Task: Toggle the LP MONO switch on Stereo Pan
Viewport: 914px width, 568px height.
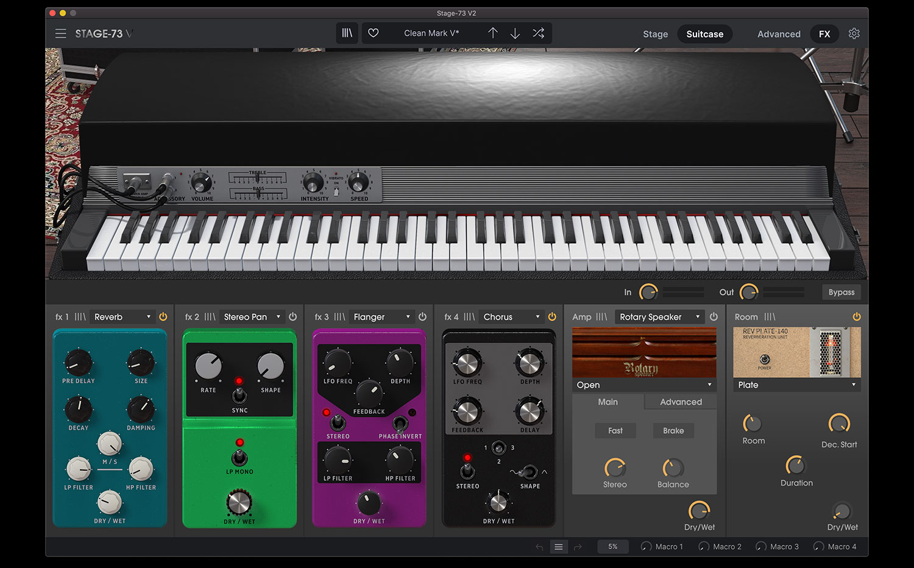Action: pyautogui.click(x=239, y=458)
